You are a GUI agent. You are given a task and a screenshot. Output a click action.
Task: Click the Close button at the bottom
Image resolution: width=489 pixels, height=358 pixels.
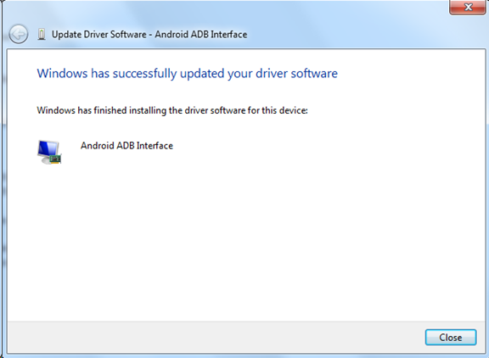451,337
